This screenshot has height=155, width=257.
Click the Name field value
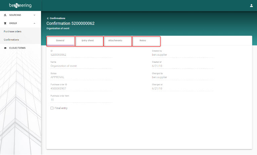click(x=81, y=66)
